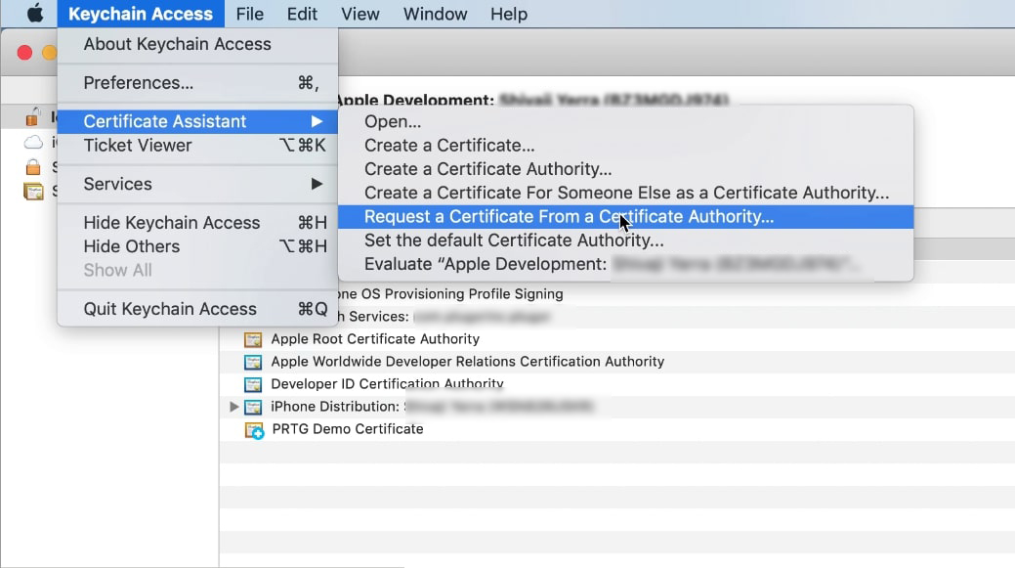Open the Apple menu icon

[35, 13]
